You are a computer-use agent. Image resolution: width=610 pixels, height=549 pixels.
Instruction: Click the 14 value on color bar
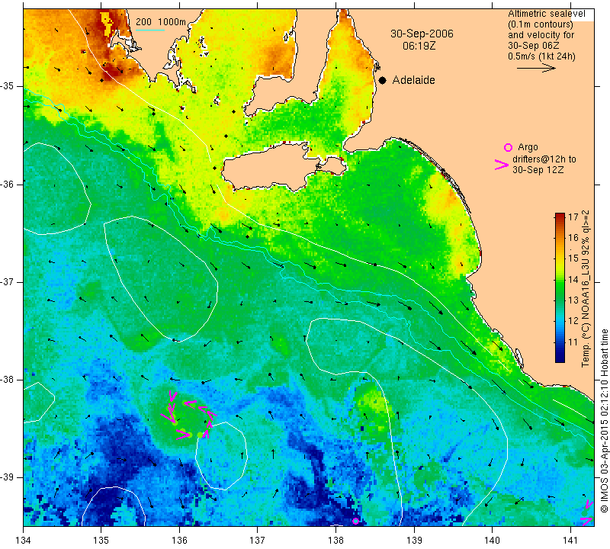573,279
